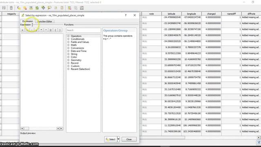Insert the multiply operator button
This screenshot has width=261, height=147.
click(41, 30)
